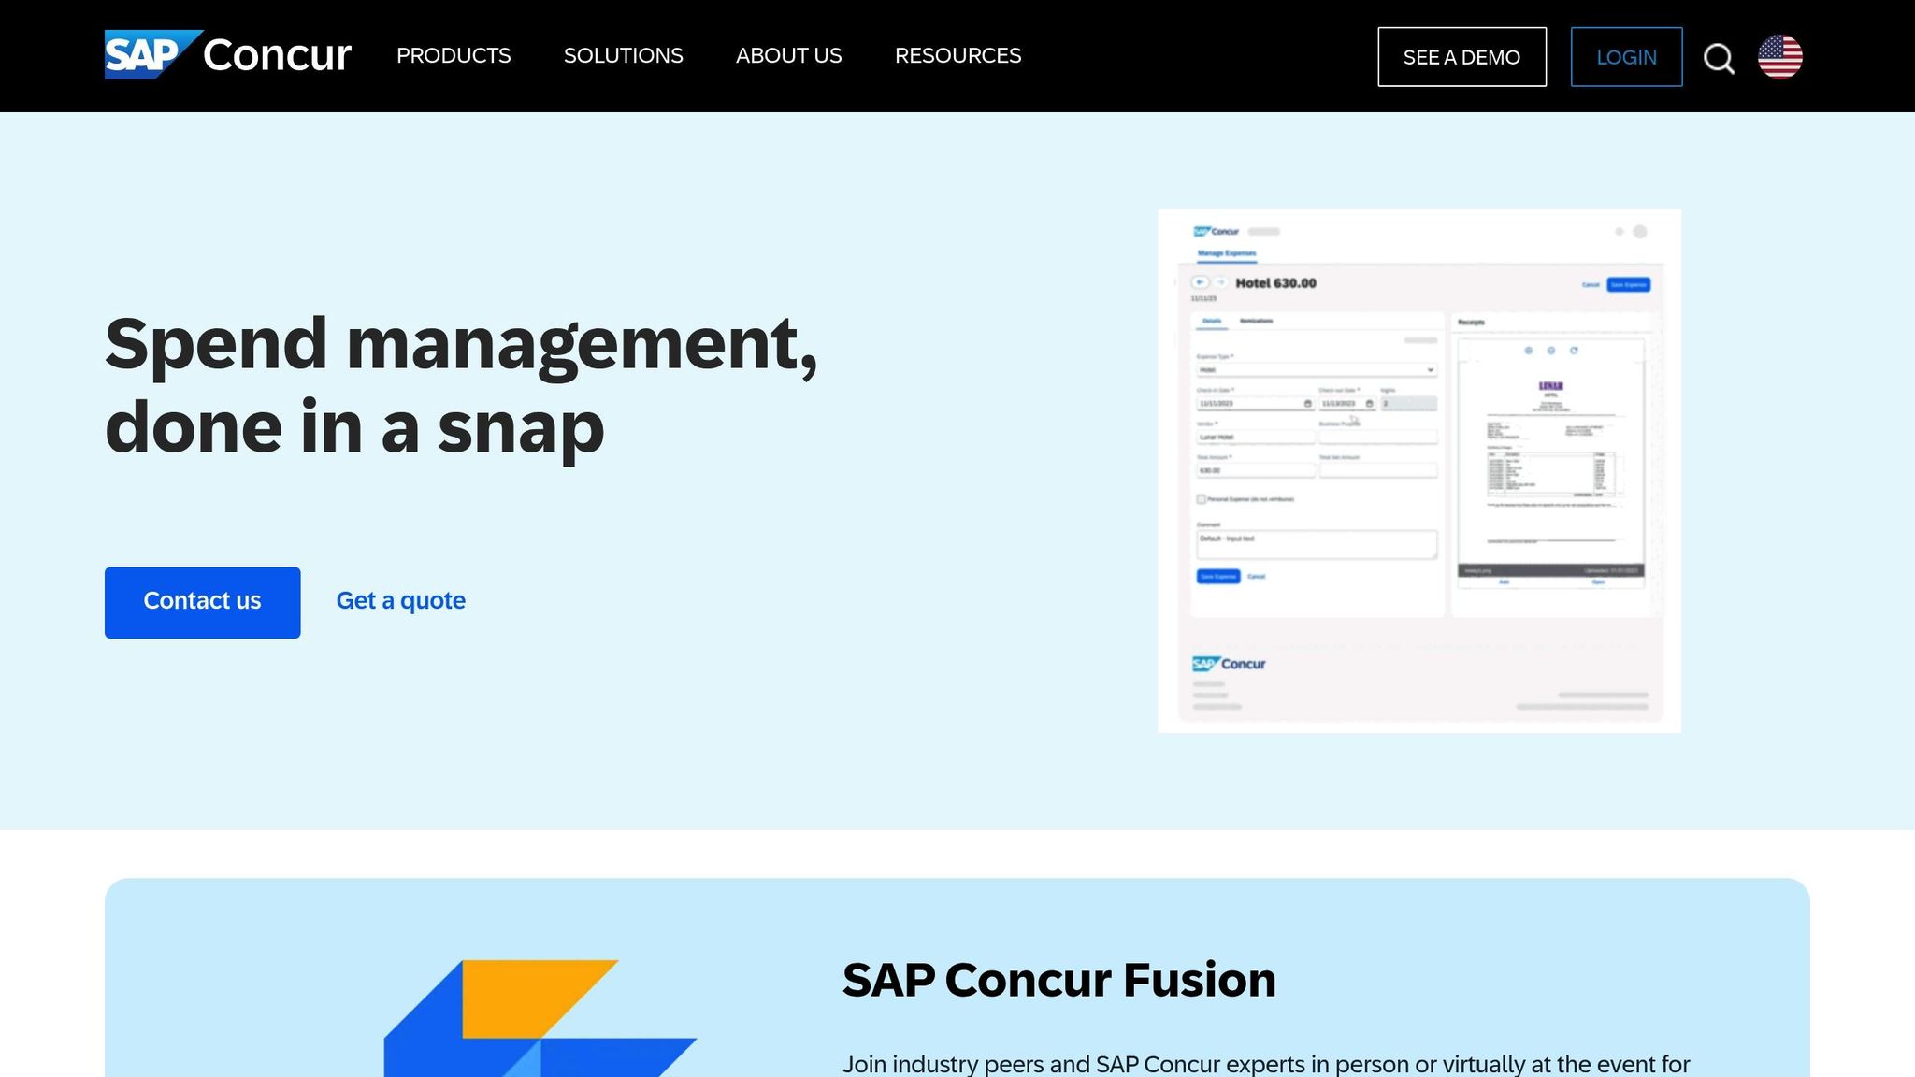Image resolution: width=1915 pixels, height=1077 pixels.
Task: Open the About Us menu
Action: (x=788, y=56)
